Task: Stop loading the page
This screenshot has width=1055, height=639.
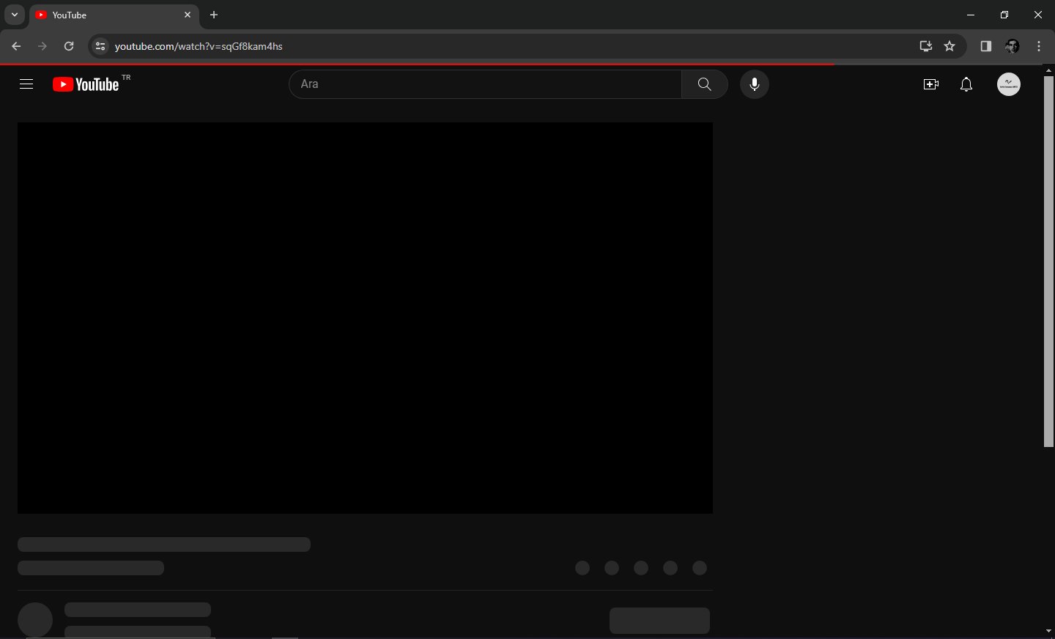Action: tap(69, 47)
